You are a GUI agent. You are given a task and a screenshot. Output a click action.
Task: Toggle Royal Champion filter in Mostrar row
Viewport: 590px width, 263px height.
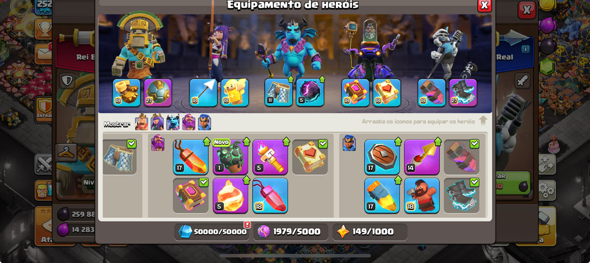[x=205, y=123]
